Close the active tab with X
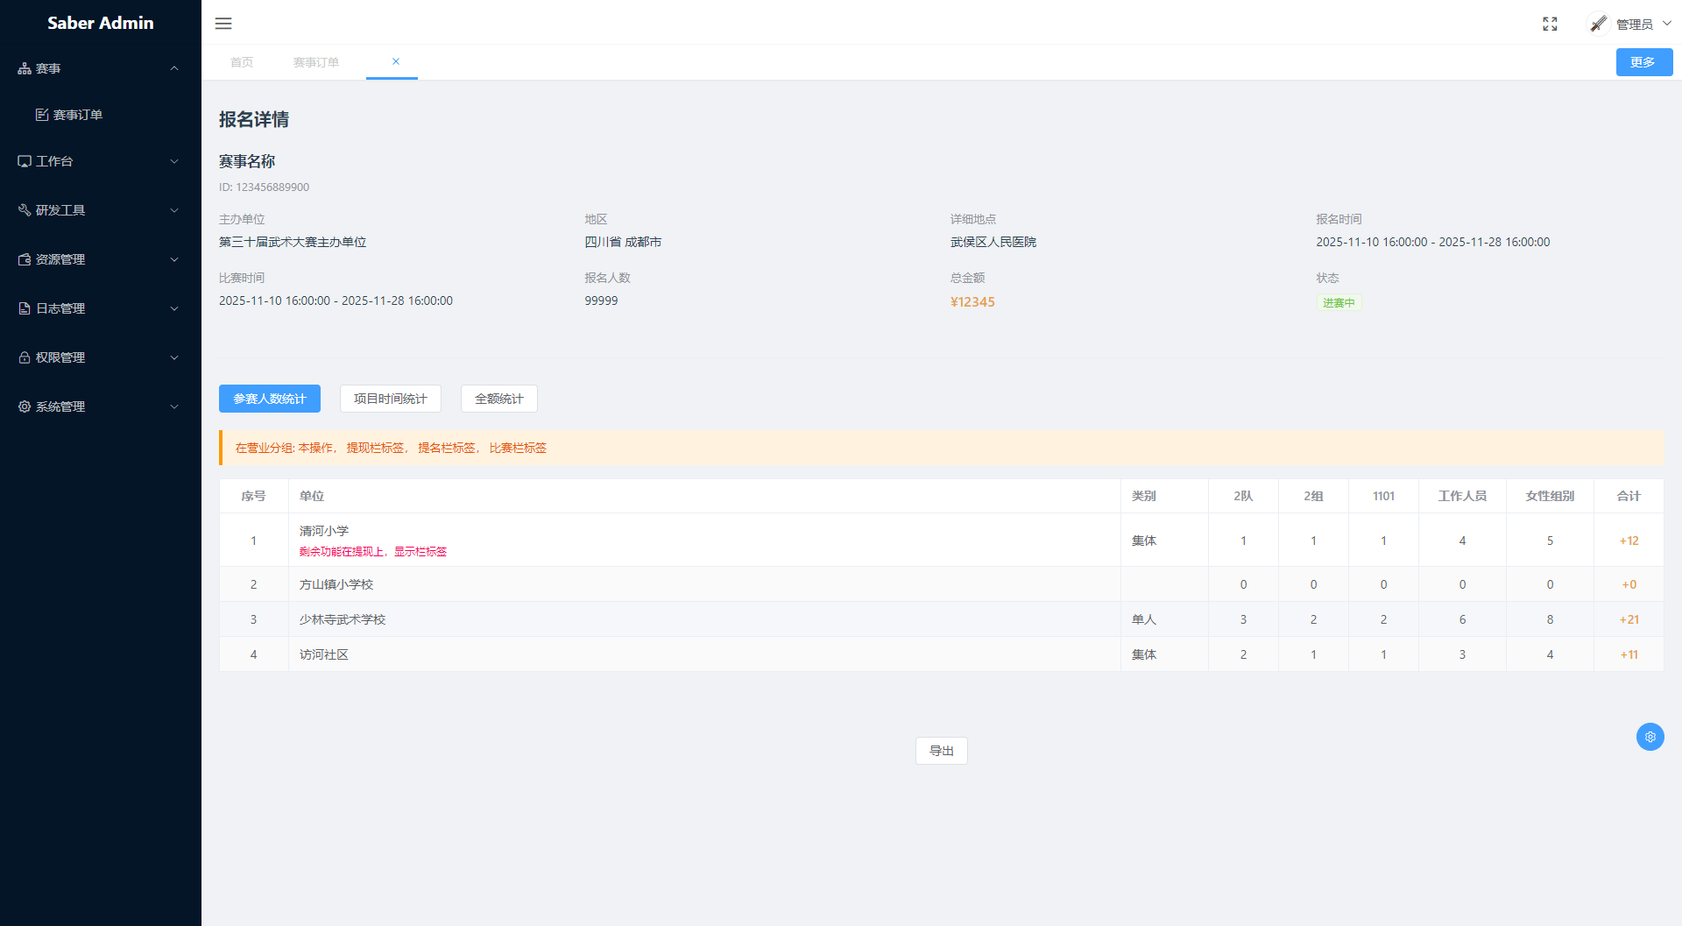This screenshot has height=926, width=1682. point(396,61)
